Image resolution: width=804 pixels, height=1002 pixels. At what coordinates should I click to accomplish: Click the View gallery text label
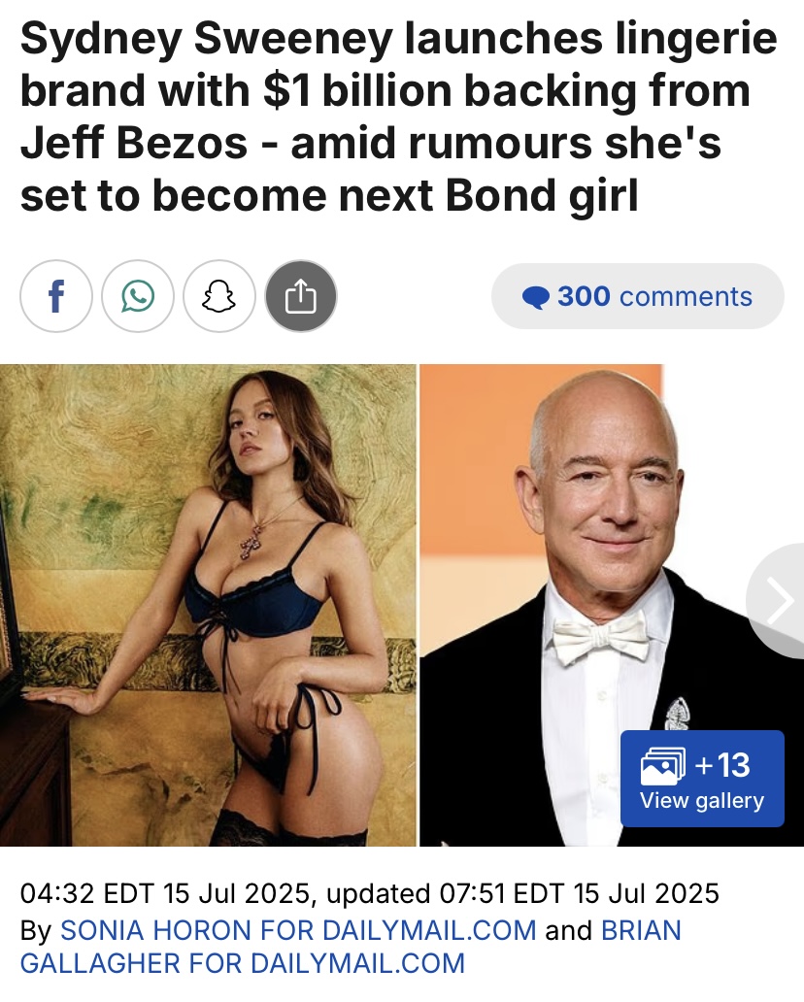coord(702,801)
